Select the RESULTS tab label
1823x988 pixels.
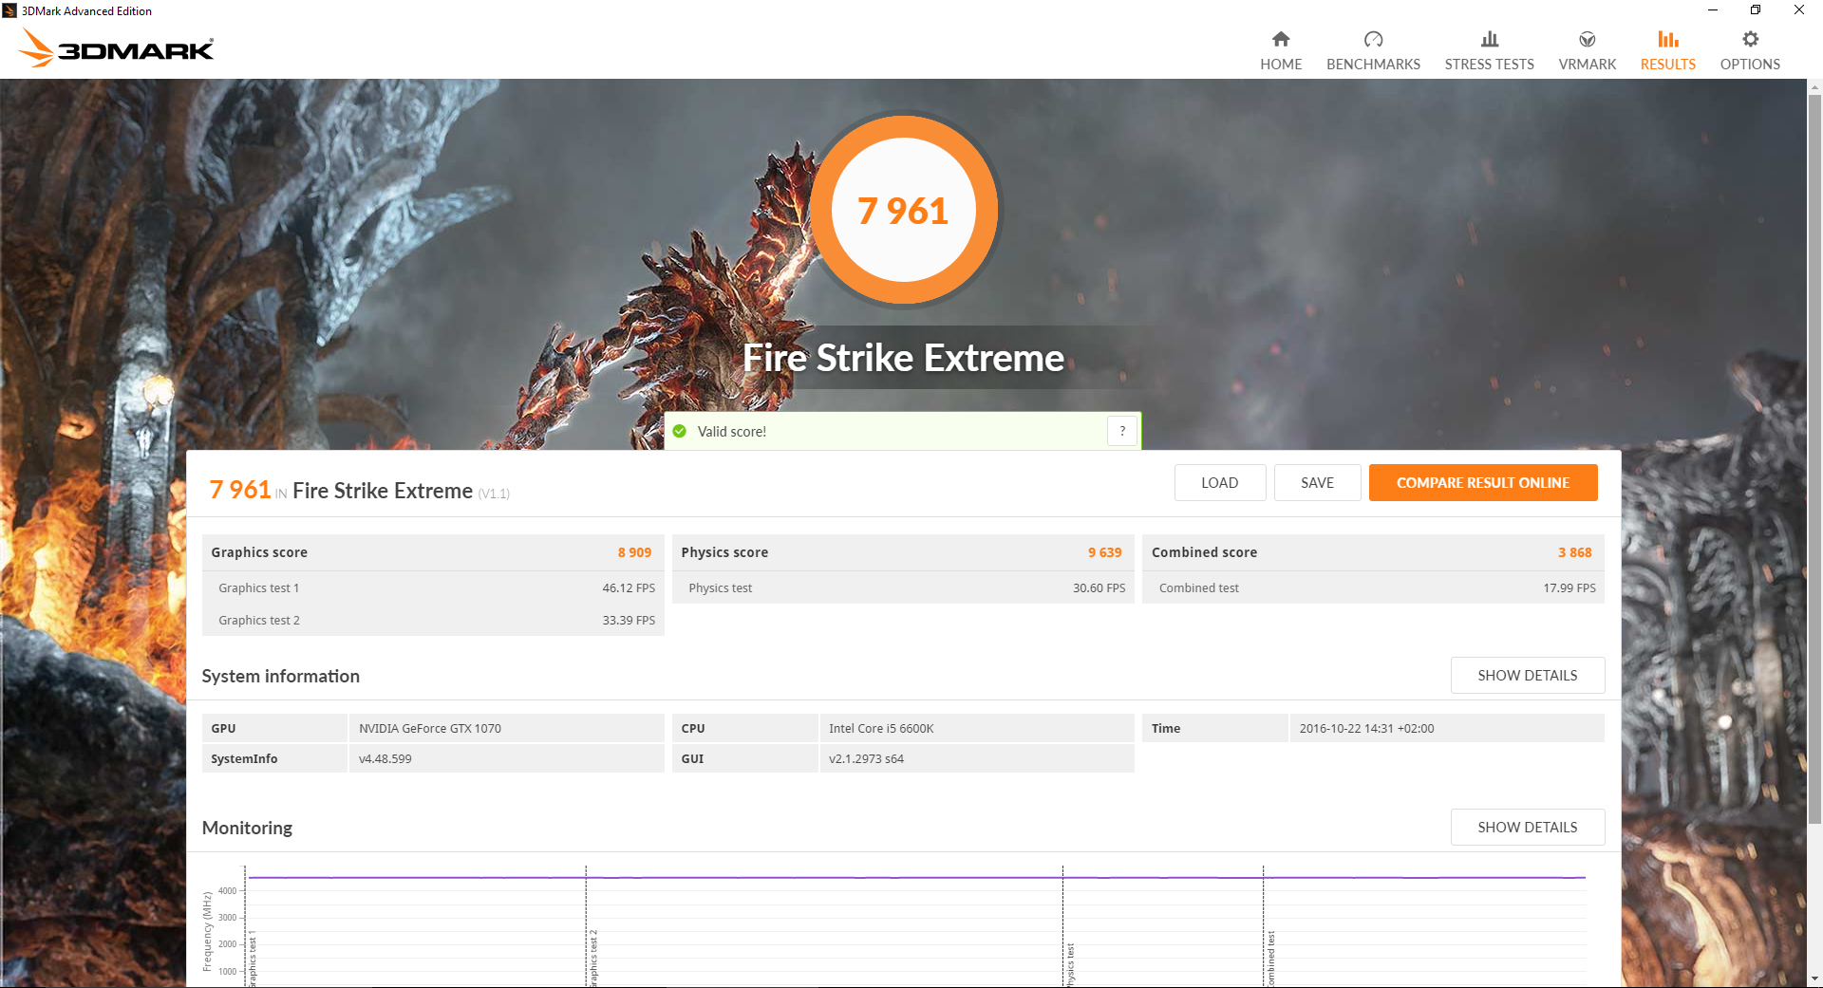pos(1668,65)
